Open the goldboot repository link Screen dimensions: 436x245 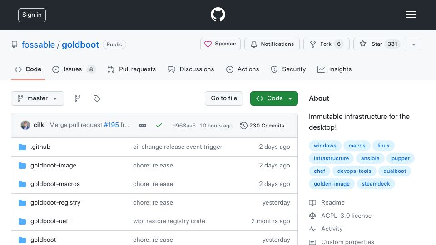[80, 44]
